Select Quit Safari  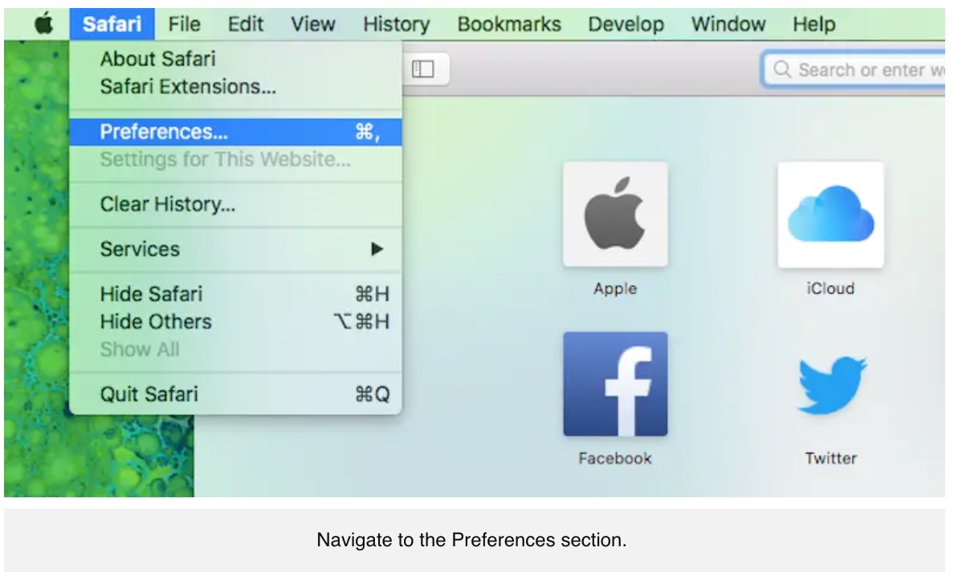pos(235,394)
